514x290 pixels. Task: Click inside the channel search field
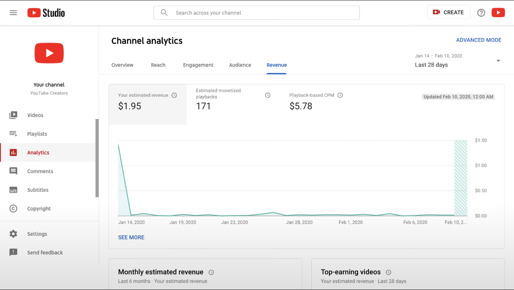(x=256, y=12)
